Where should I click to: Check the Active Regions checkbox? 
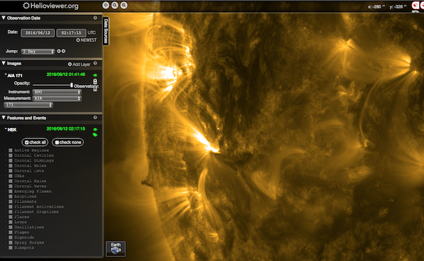coord(10,150)
